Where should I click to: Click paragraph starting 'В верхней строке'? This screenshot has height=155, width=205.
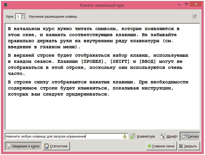[x=98, y=64]
